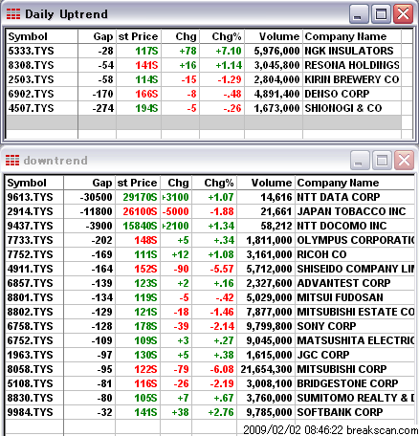419x436 pixels.
Task: Select symbol 4911.TYS row
Action: tap(31, 269)
